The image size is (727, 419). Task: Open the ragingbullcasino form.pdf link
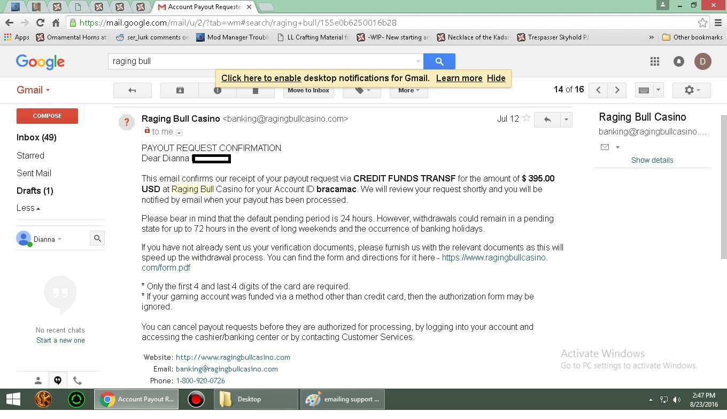pyautogui.click(x=345, y=263)
